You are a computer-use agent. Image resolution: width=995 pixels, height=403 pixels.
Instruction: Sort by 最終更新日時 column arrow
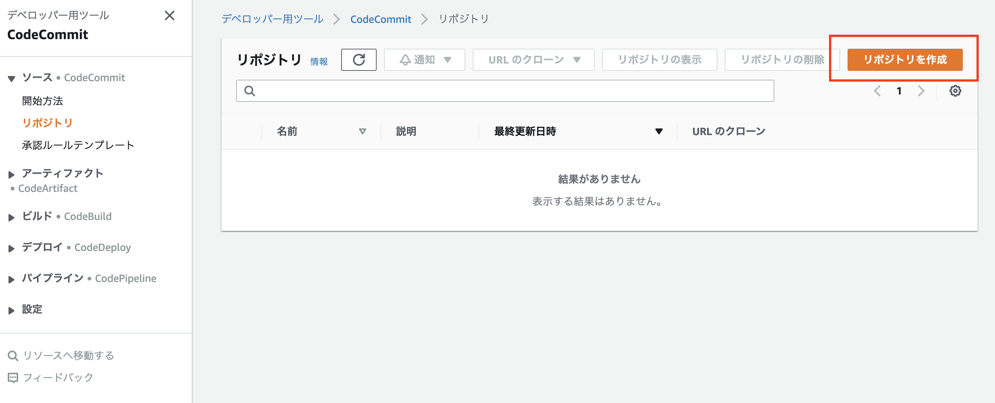coord(659,131)
